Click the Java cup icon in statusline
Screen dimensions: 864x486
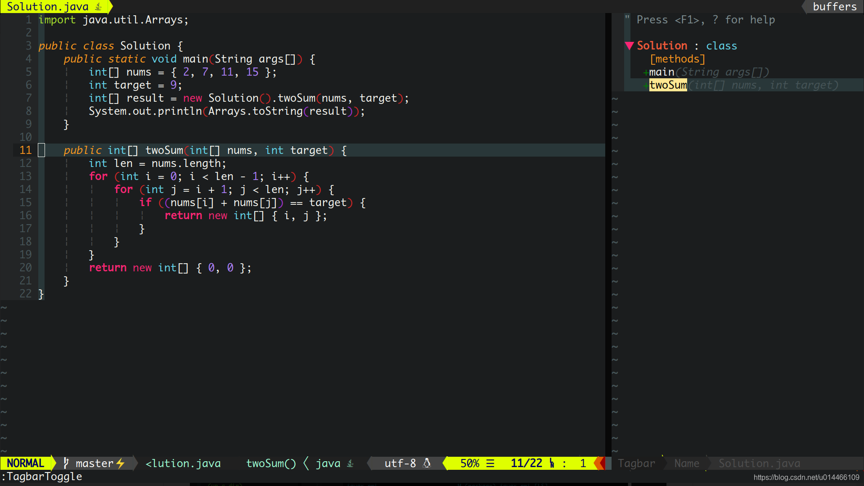point(350,463)
